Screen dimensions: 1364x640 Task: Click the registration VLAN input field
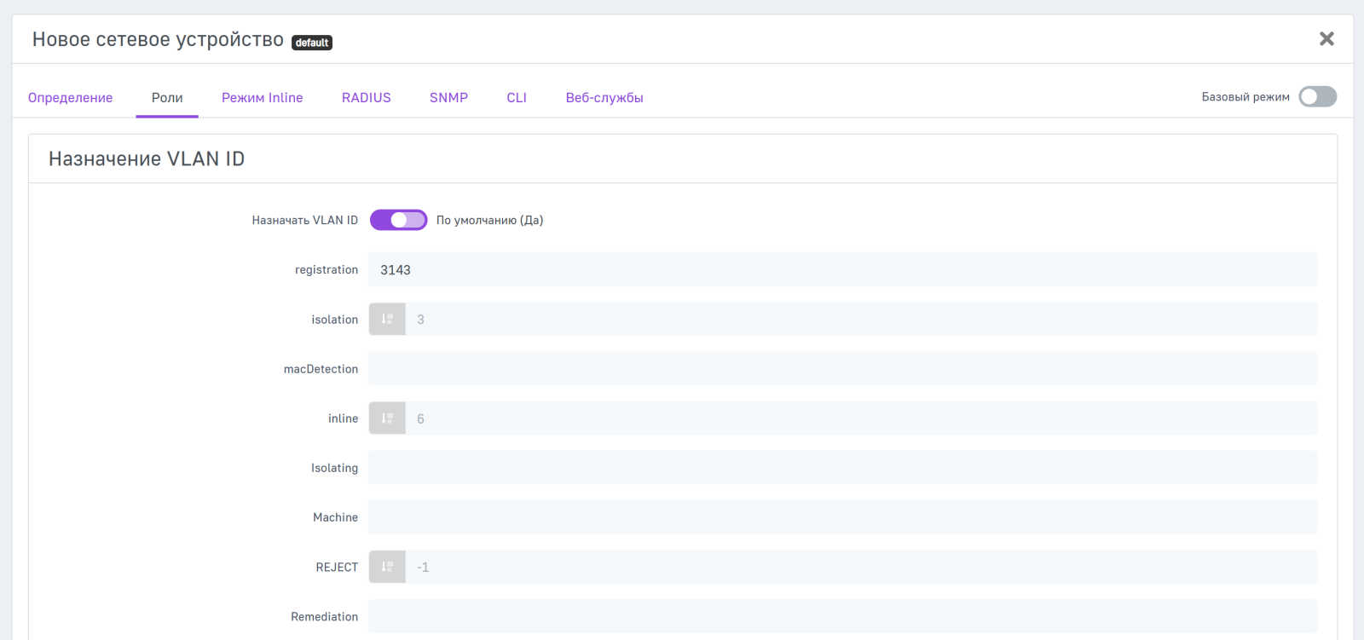(842, 269)
